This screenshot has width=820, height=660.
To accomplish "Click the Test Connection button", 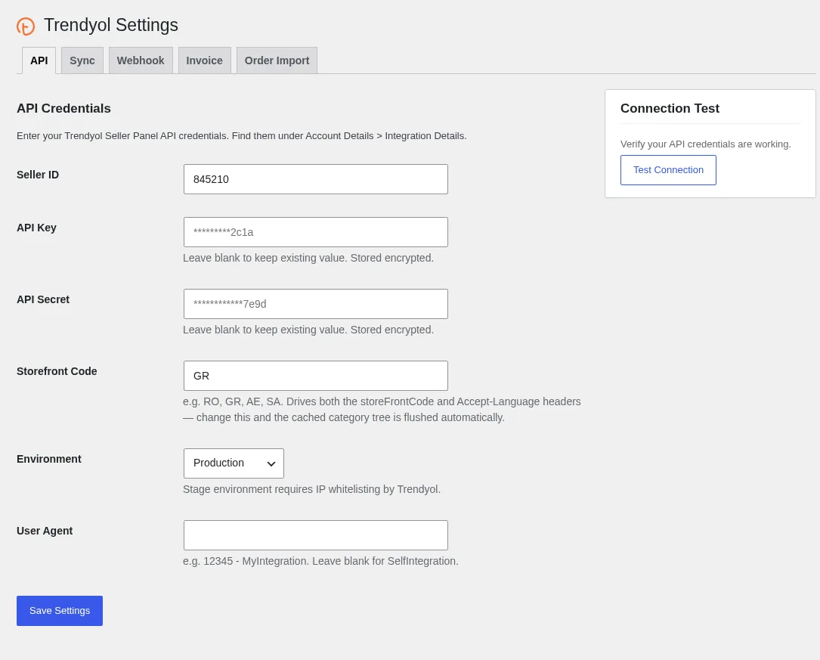I will pos(668,170).
